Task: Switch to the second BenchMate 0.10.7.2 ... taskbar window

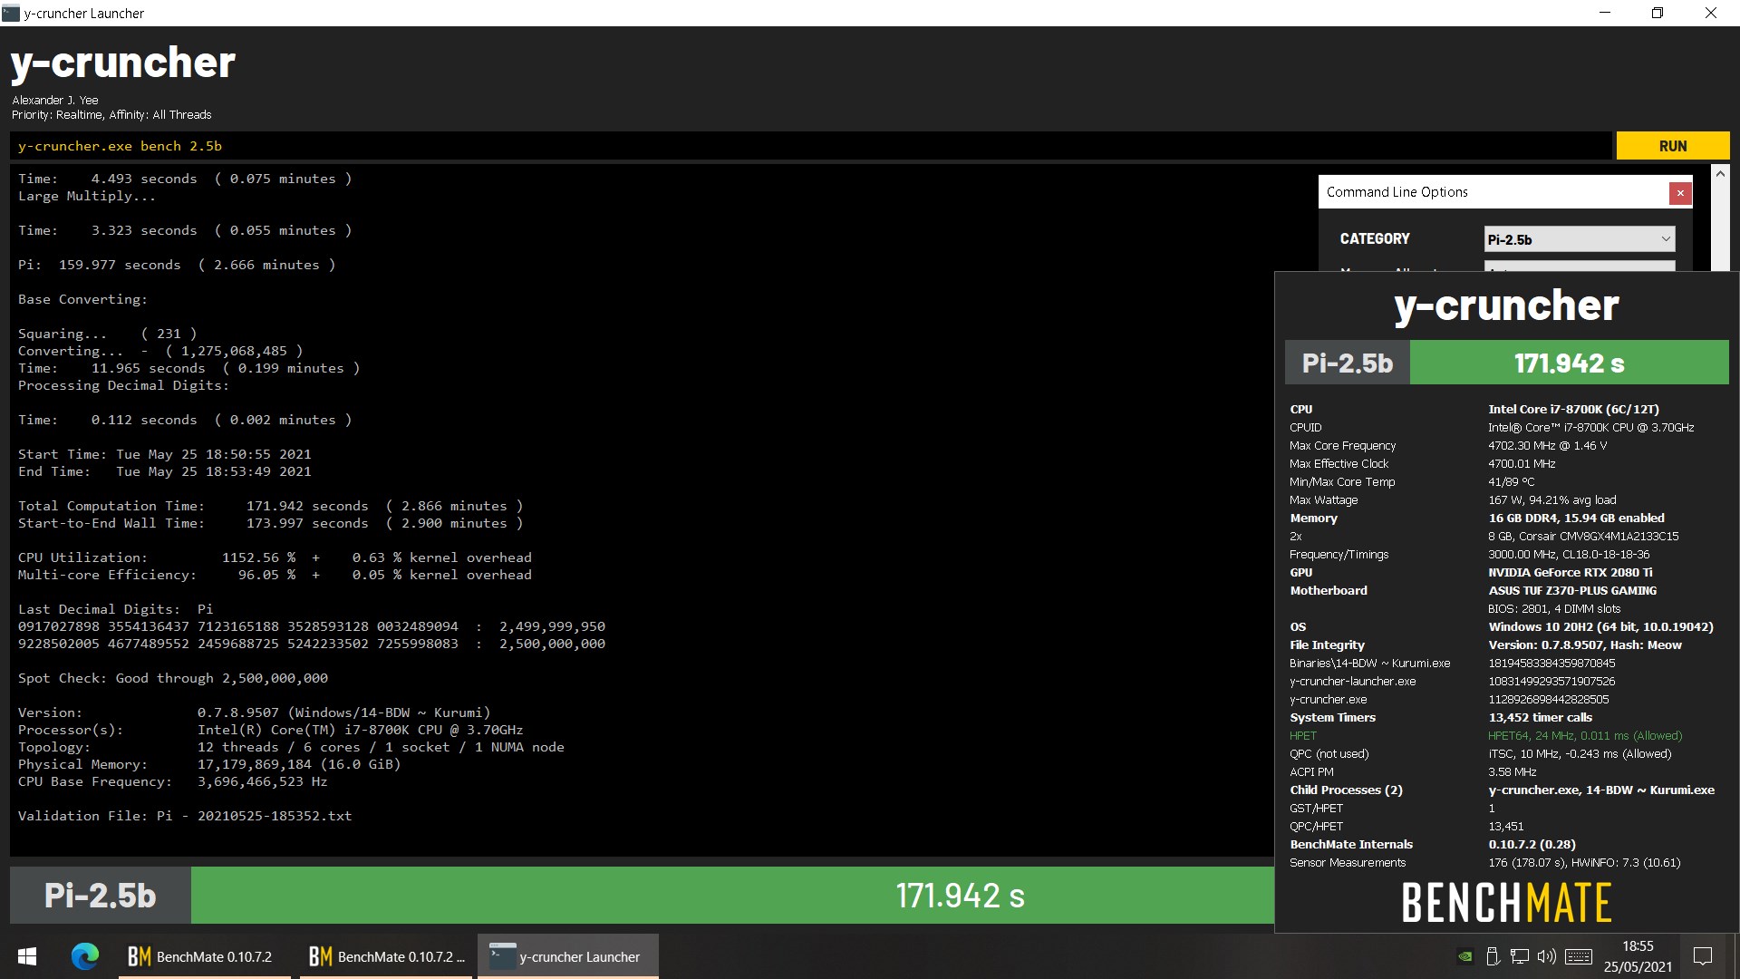Action: pyautogui.click(x=386, y=956)
